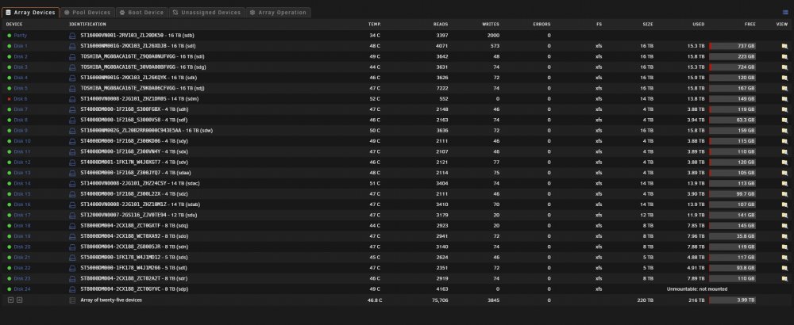This screenshot has width=794, height=325.
Task: Open the Disk 10 link
Action: click(x=22, y=141)
